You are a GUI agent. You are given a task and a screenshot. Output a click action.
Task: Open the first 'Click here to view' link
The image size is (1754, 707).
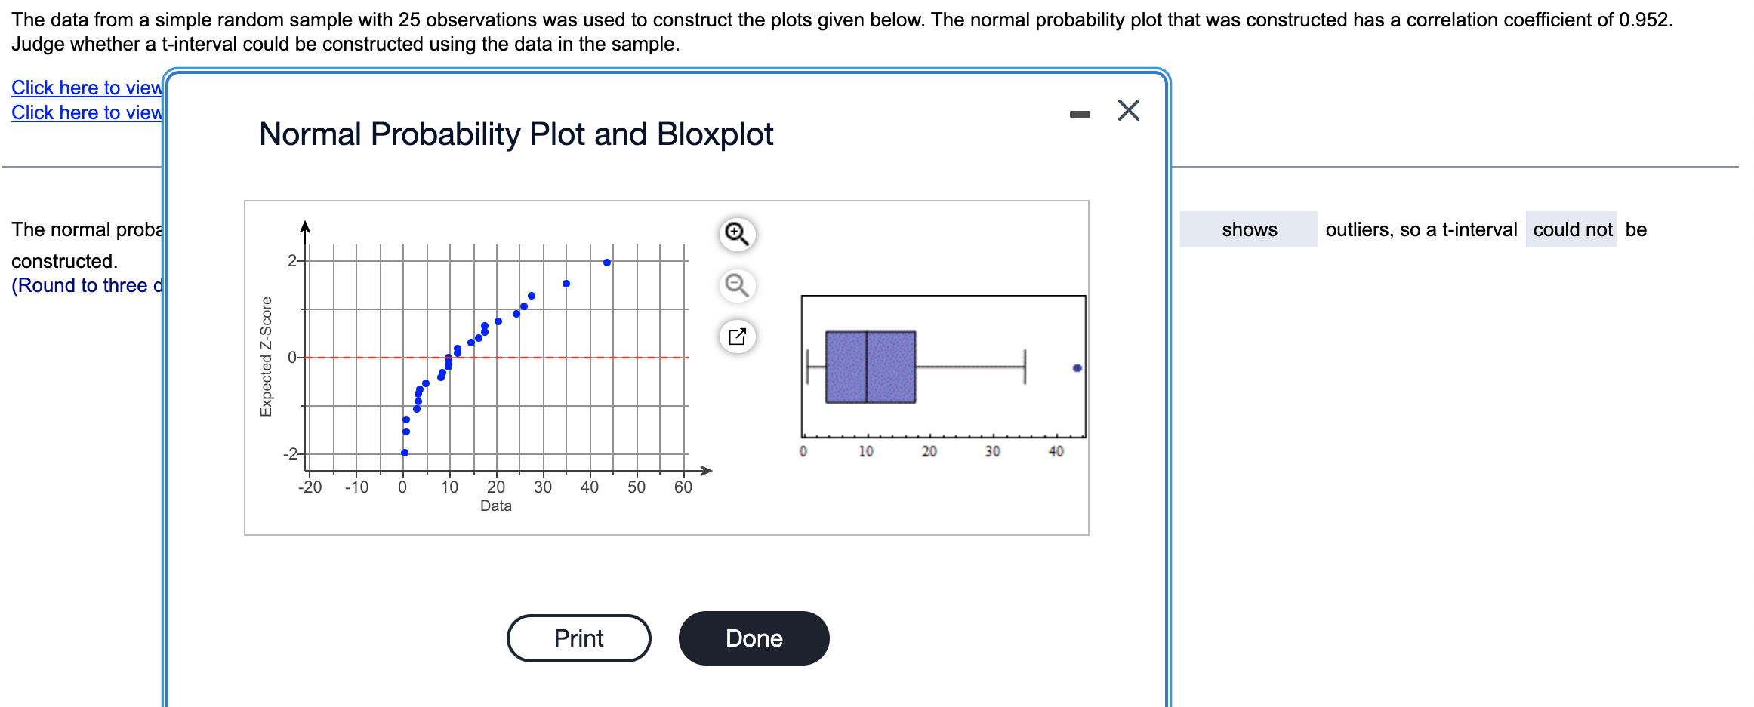83,88
